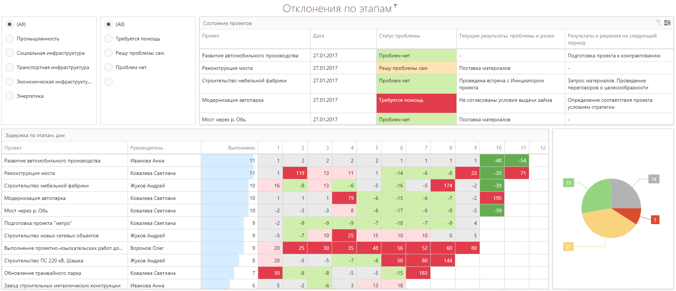Image resolution: width=676 pixels, height=291 pixels.
Task: Filter by Решу проблемы сам radio option
Action: [108, 53]
